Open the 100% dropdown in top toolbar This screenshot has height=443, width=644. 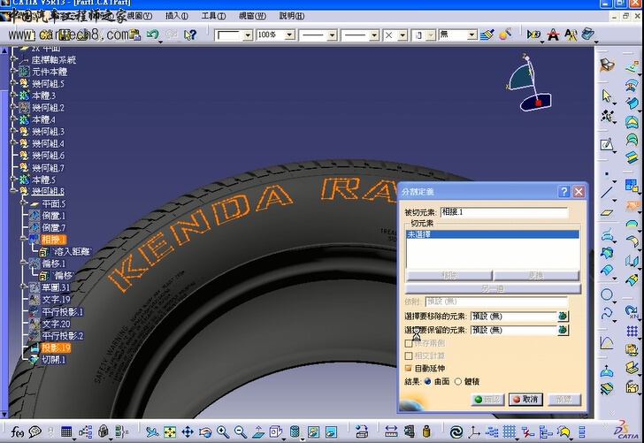click(x=290, y=35)
